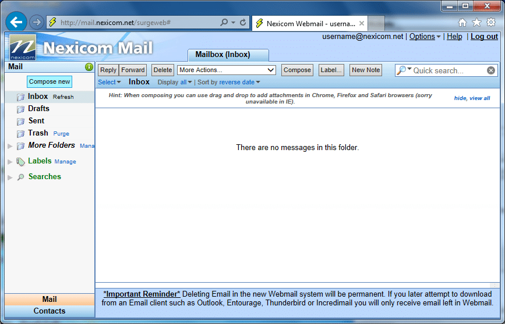Viewport: 505px width, 324px height.
Task: Click the Refresh link beside Inbox
Action: [63, 97]
